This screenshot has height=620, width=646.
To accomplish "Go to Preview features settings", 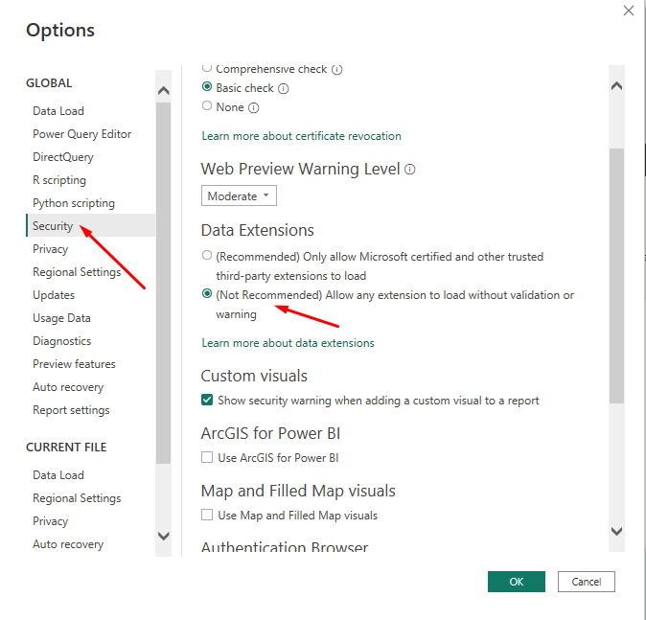I will tap(74, 364).
